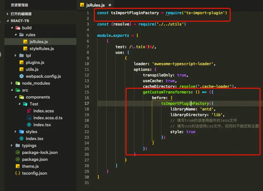Click the cacheDirectory property on line 14
Screen dimensions: 263x191
[160, 87]
